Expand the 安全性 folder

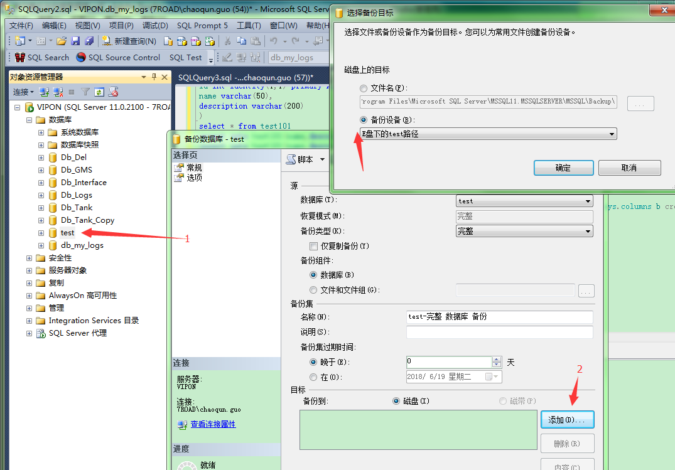(x=29, y=259)
